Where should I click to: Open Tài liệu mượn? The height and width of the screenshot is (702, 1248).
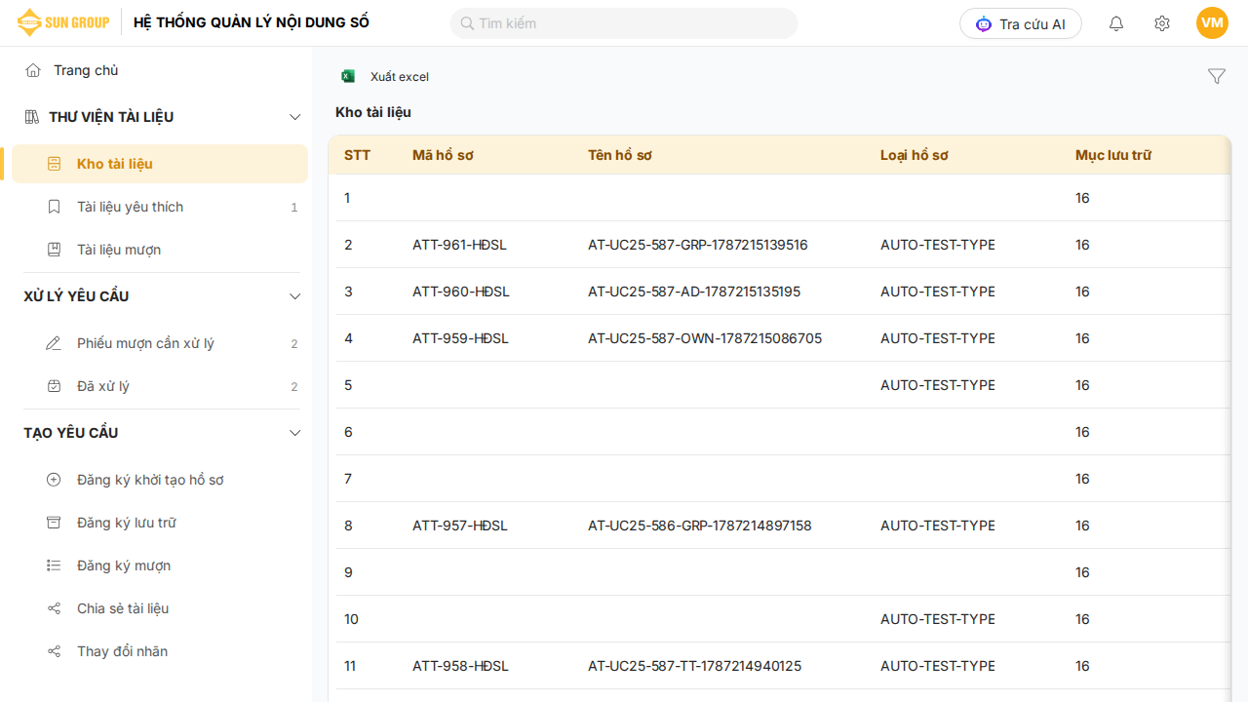pyautogui.click(x=159, y=250)
